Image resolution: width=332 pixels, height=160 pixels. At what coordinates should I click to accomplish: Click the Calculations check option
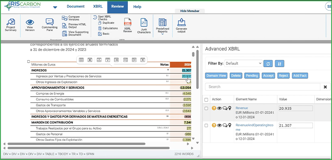(x=108, y=28)
